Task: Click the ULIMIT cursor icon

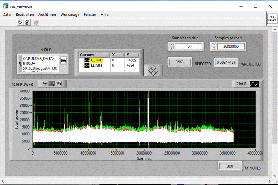Action: click(x=87, y=60)
